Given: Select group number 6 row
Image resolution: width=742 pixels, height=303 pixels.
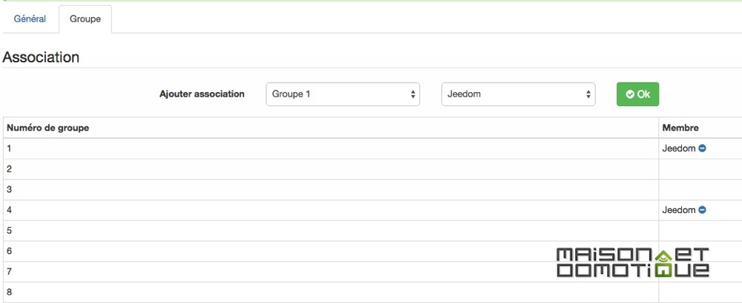Looking at the screenshot, I should click(x=372, y=252).
